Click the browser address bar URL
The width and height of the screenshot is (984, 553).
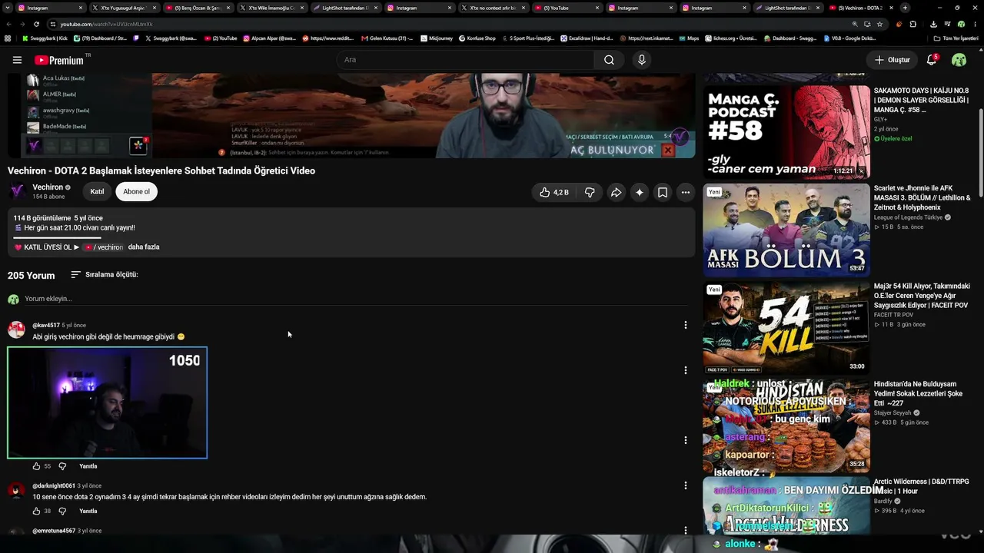coord(106,24)
